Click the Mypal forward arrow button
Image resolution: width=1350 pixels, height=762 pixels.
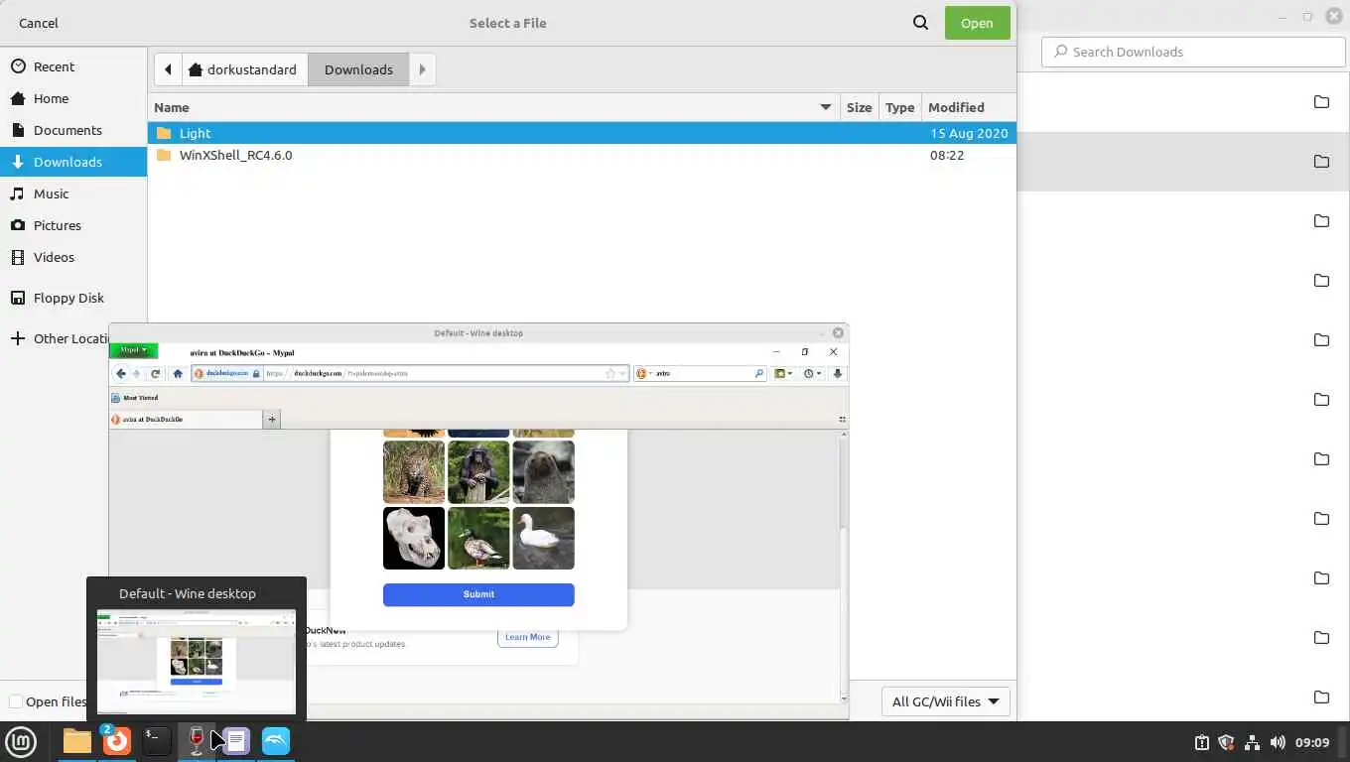tap(137, 373)
